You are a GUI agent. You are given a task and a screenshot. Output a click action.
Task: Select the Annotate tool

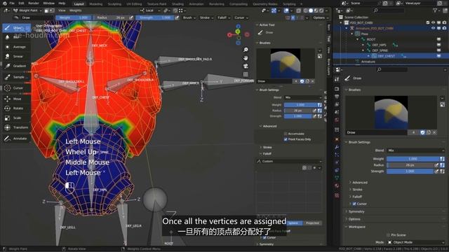tap(16, 139)
